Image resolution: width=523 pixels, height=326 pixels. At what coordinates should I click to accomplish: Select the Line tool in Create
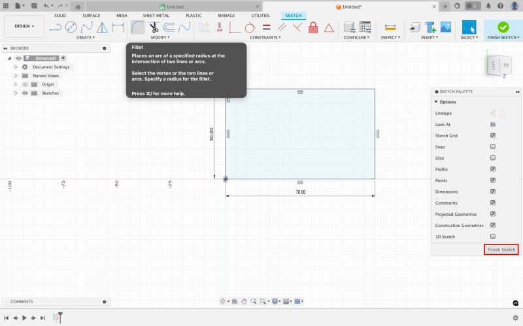tap(56, 27)
